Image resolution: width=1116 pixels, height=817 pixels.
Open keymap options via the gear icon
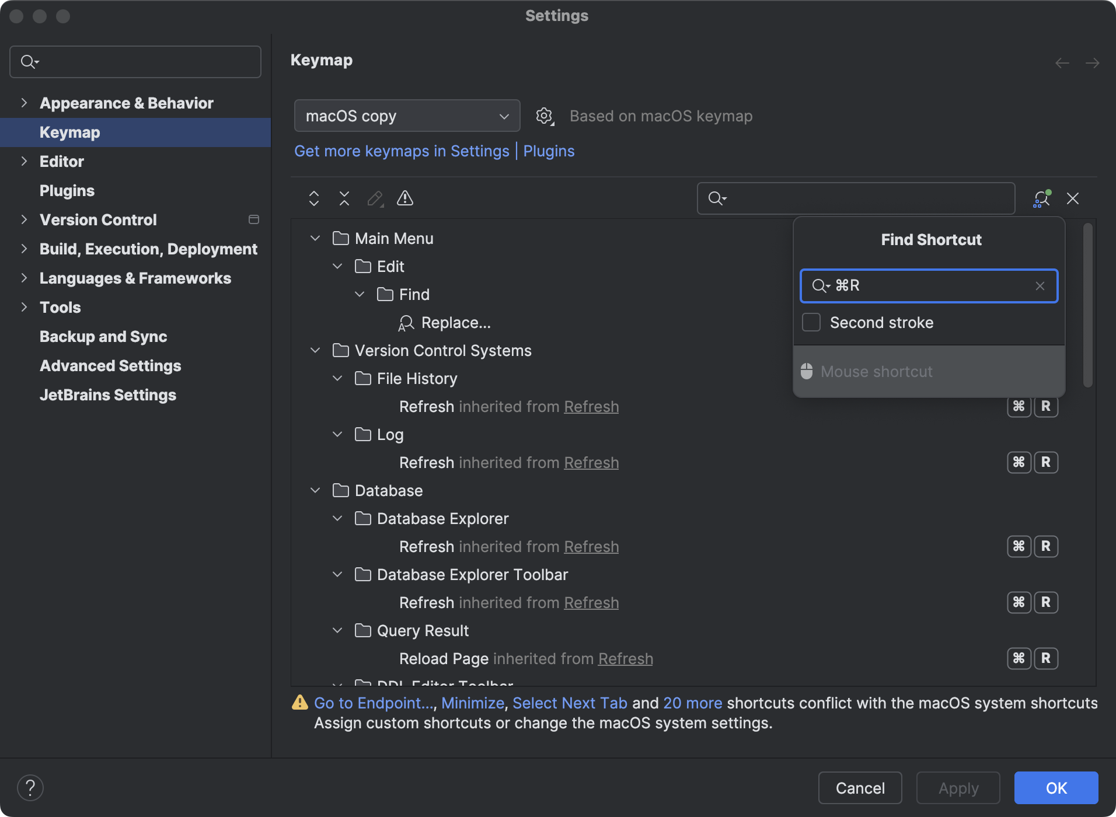coord(544,116)
